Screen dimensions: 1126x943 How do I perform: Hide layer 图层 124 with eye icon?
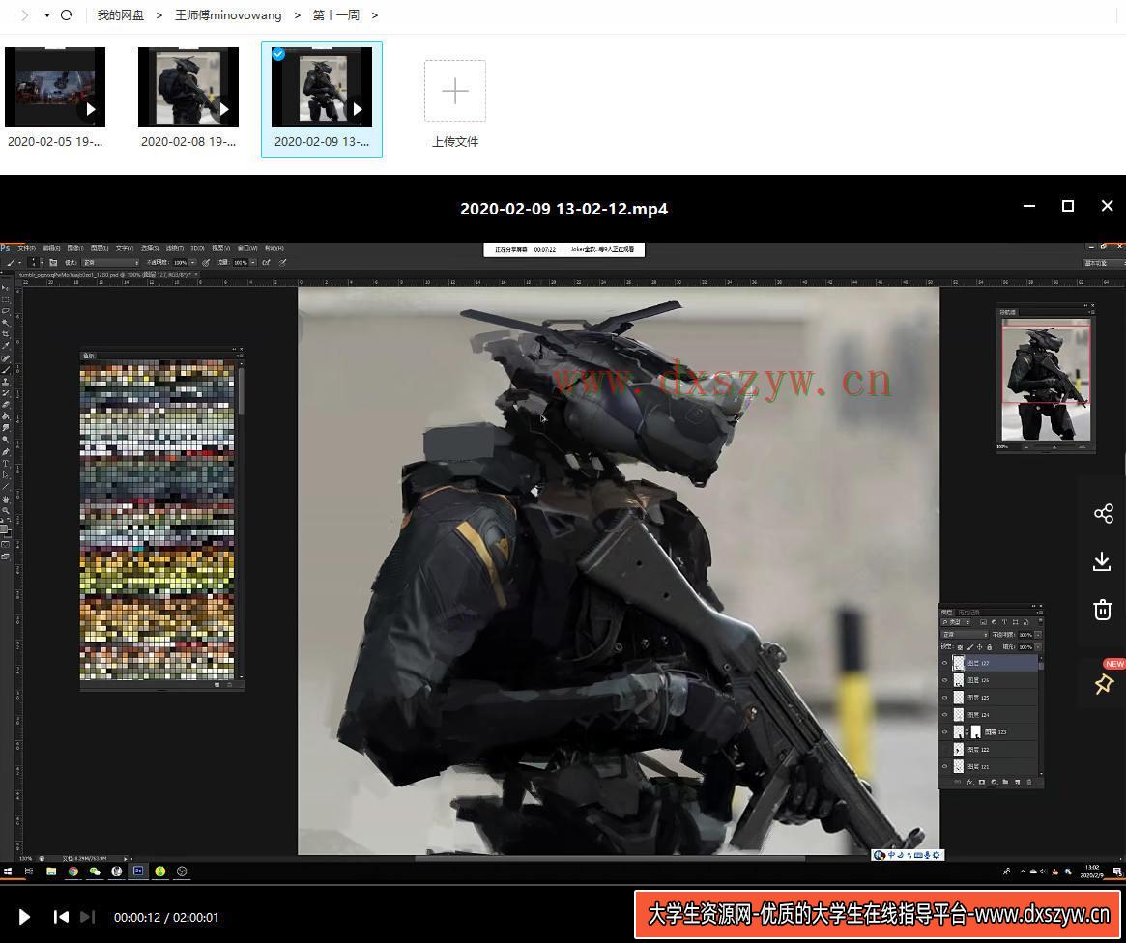pos(945,715)
